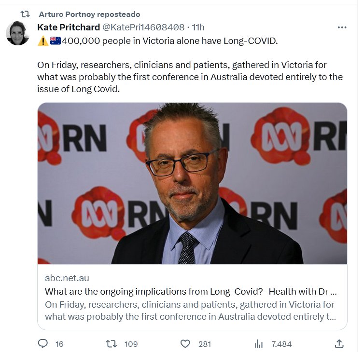The width and height of the screenshot is (364, 352).
Task: Click the 109 reposts count
Action: [131, 344]
